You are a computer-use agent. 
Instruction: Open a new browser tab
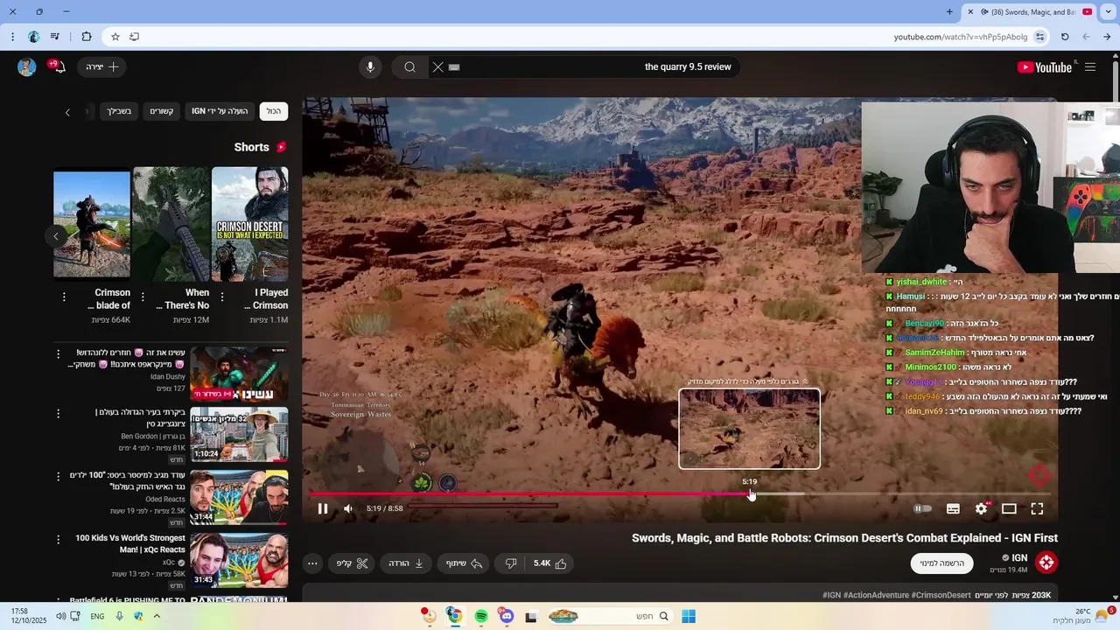coord(949,12)
